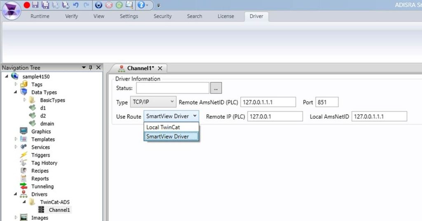This screenshot has width=422, height=221.
Task: Open the blue Help question mark icon
Action: tap(141, 5)
